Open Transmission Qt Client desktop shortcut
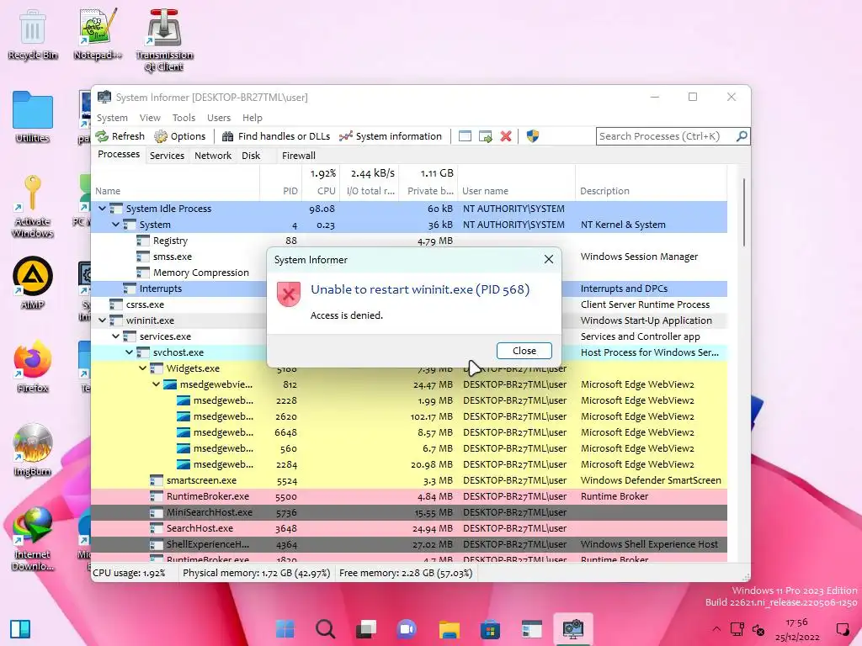Screen dimensions: 862x646 [164, 40]
